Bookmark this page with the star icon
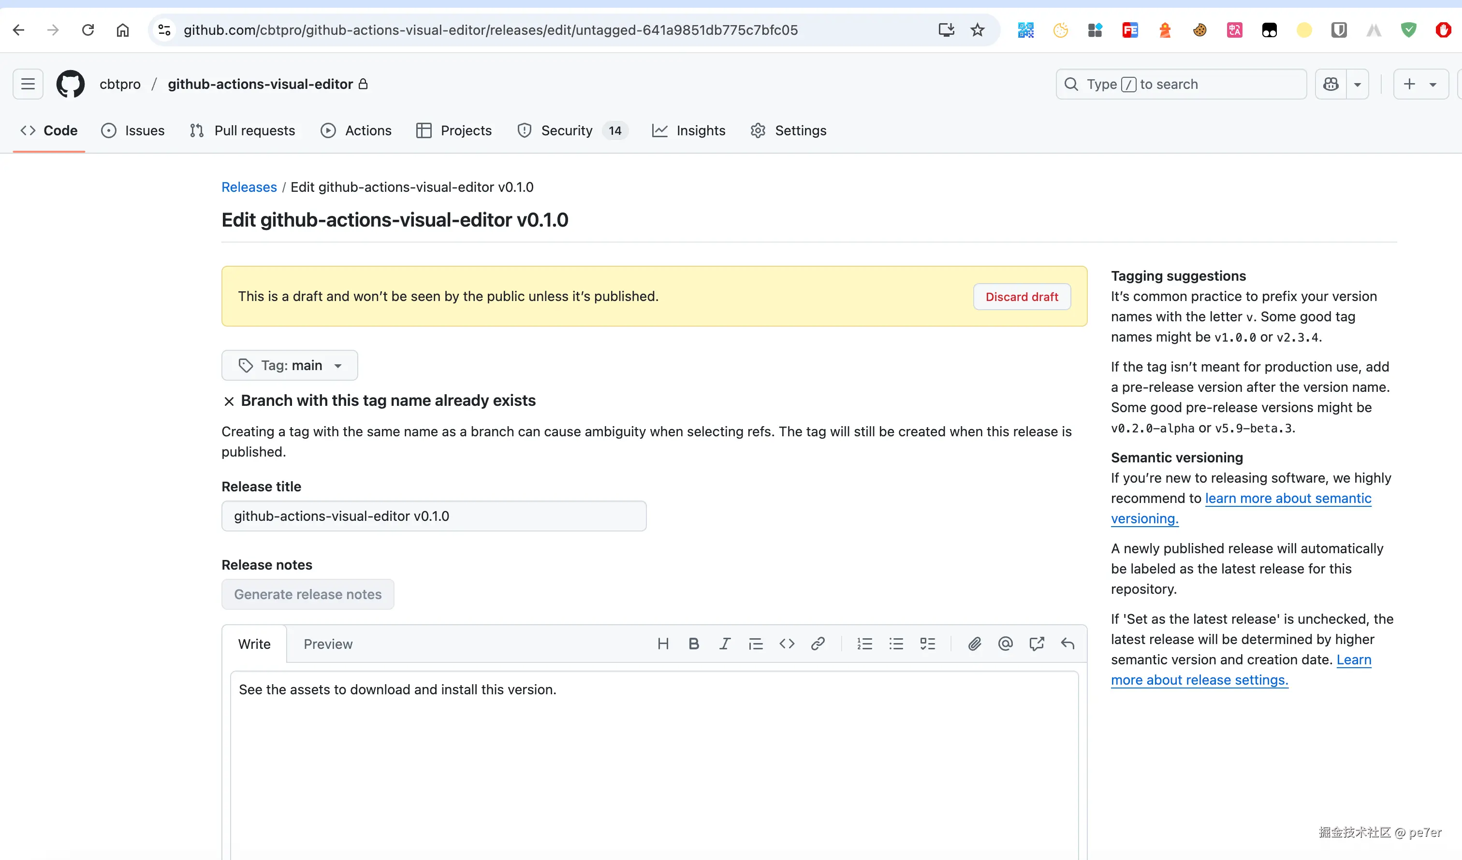This screenshot has width=1462, height=860. [978, 30]
